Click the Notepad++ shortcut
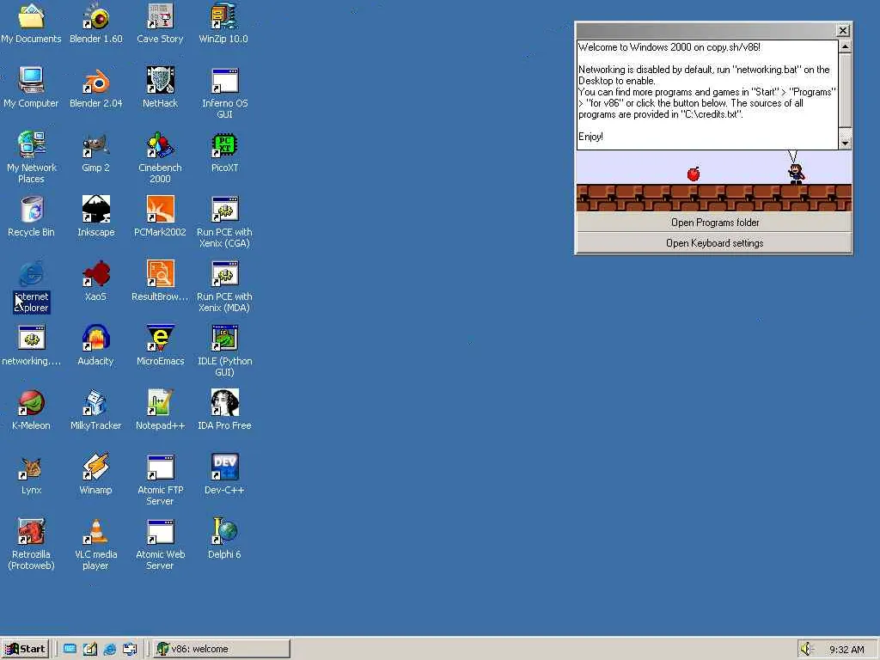 [x=160, y=403]
